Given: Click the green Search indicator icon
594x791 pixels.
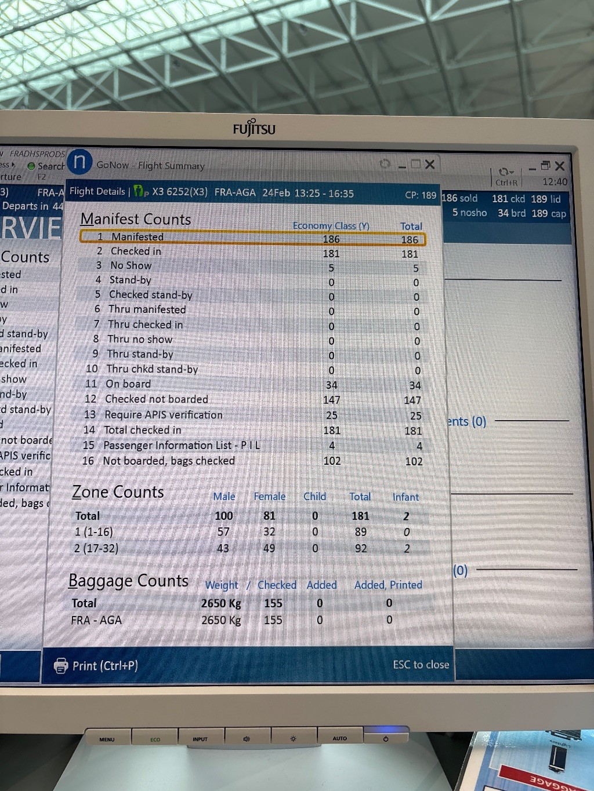Looking at the screenshot, I should click(x=31, y=166).
